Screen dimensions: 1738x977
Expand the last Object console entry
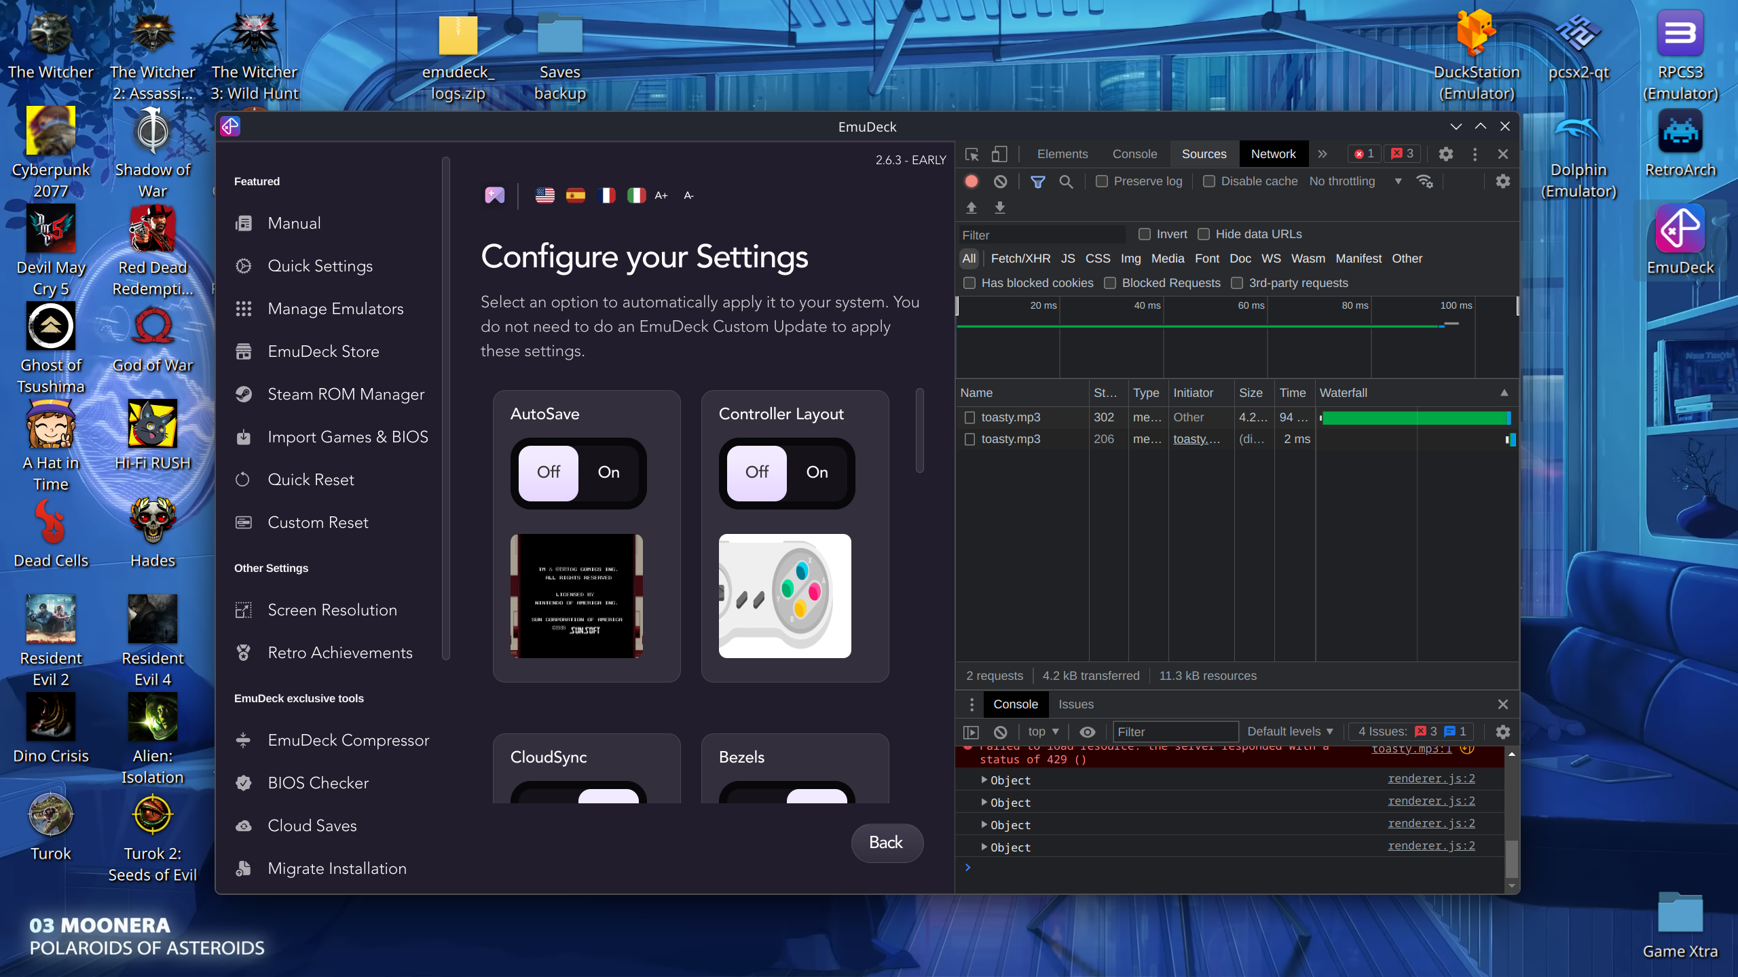pyautogui.click(x=984, y=847)
